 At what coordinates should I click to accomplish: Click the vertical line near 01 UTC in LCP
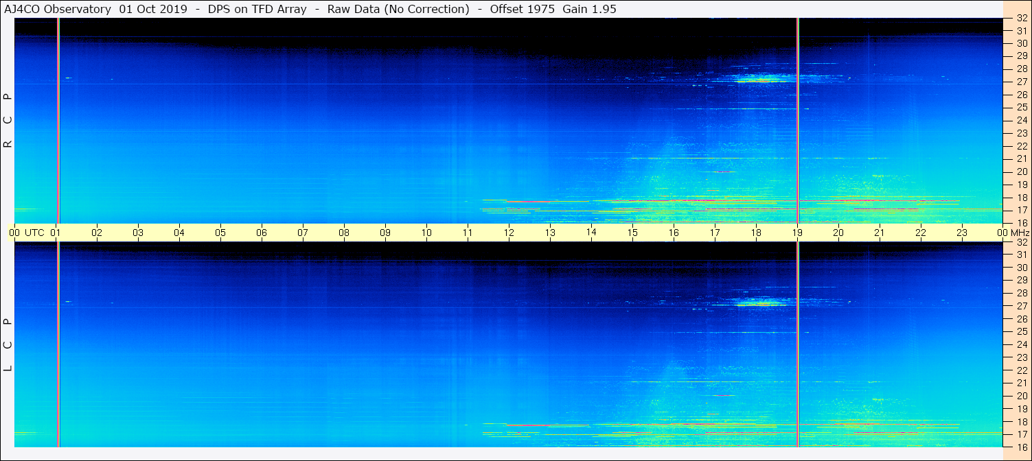58,344
